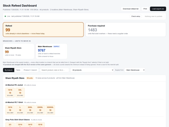
Task: Click the 9767 units on hand value
Action: [42, 50]
